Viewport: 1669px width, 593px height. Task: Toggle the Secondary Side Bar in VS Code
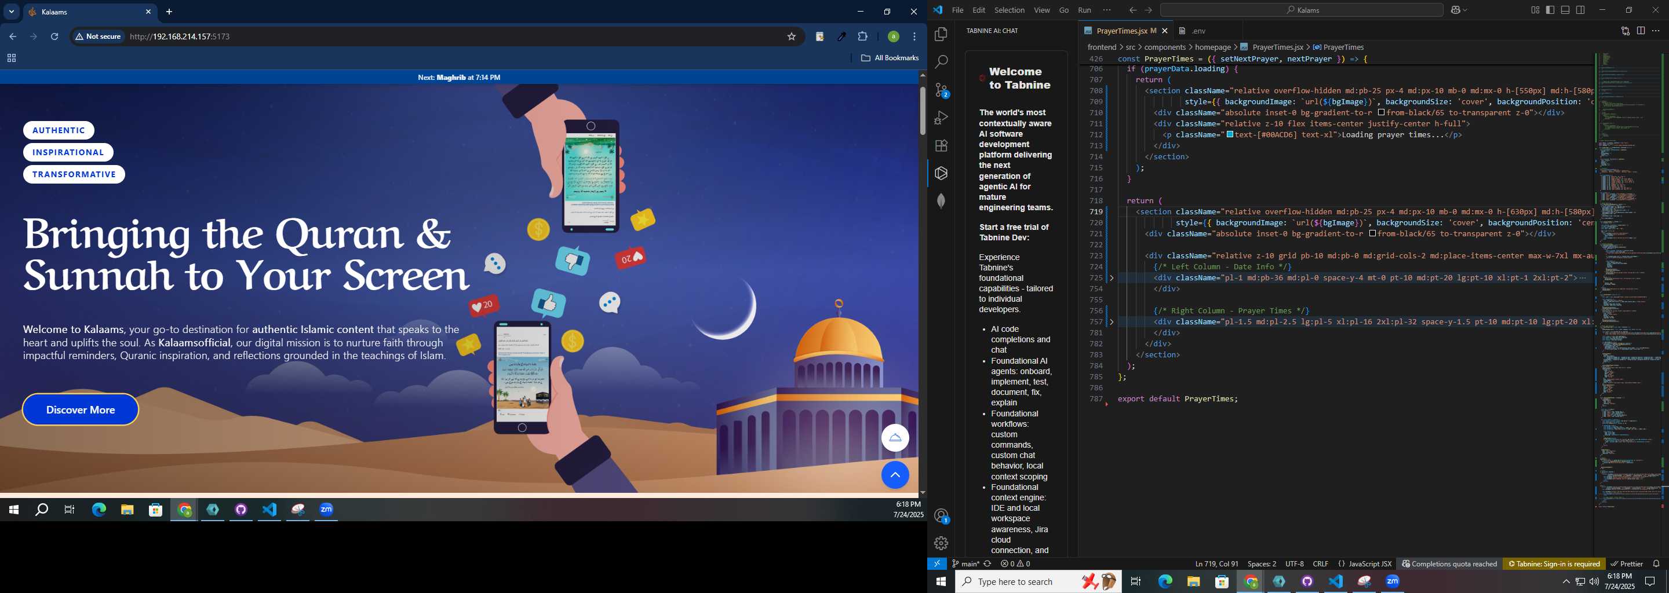click(1581, 10)
